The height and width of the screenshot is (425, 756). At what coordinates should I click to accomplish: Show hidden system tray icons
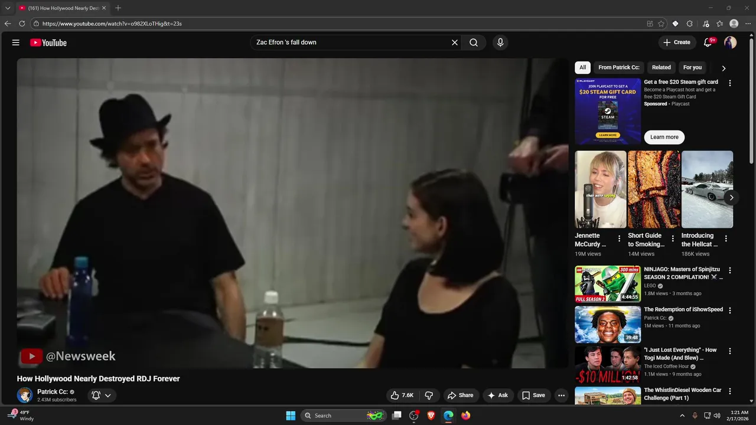pyautogui.click(x=682, y=416)
